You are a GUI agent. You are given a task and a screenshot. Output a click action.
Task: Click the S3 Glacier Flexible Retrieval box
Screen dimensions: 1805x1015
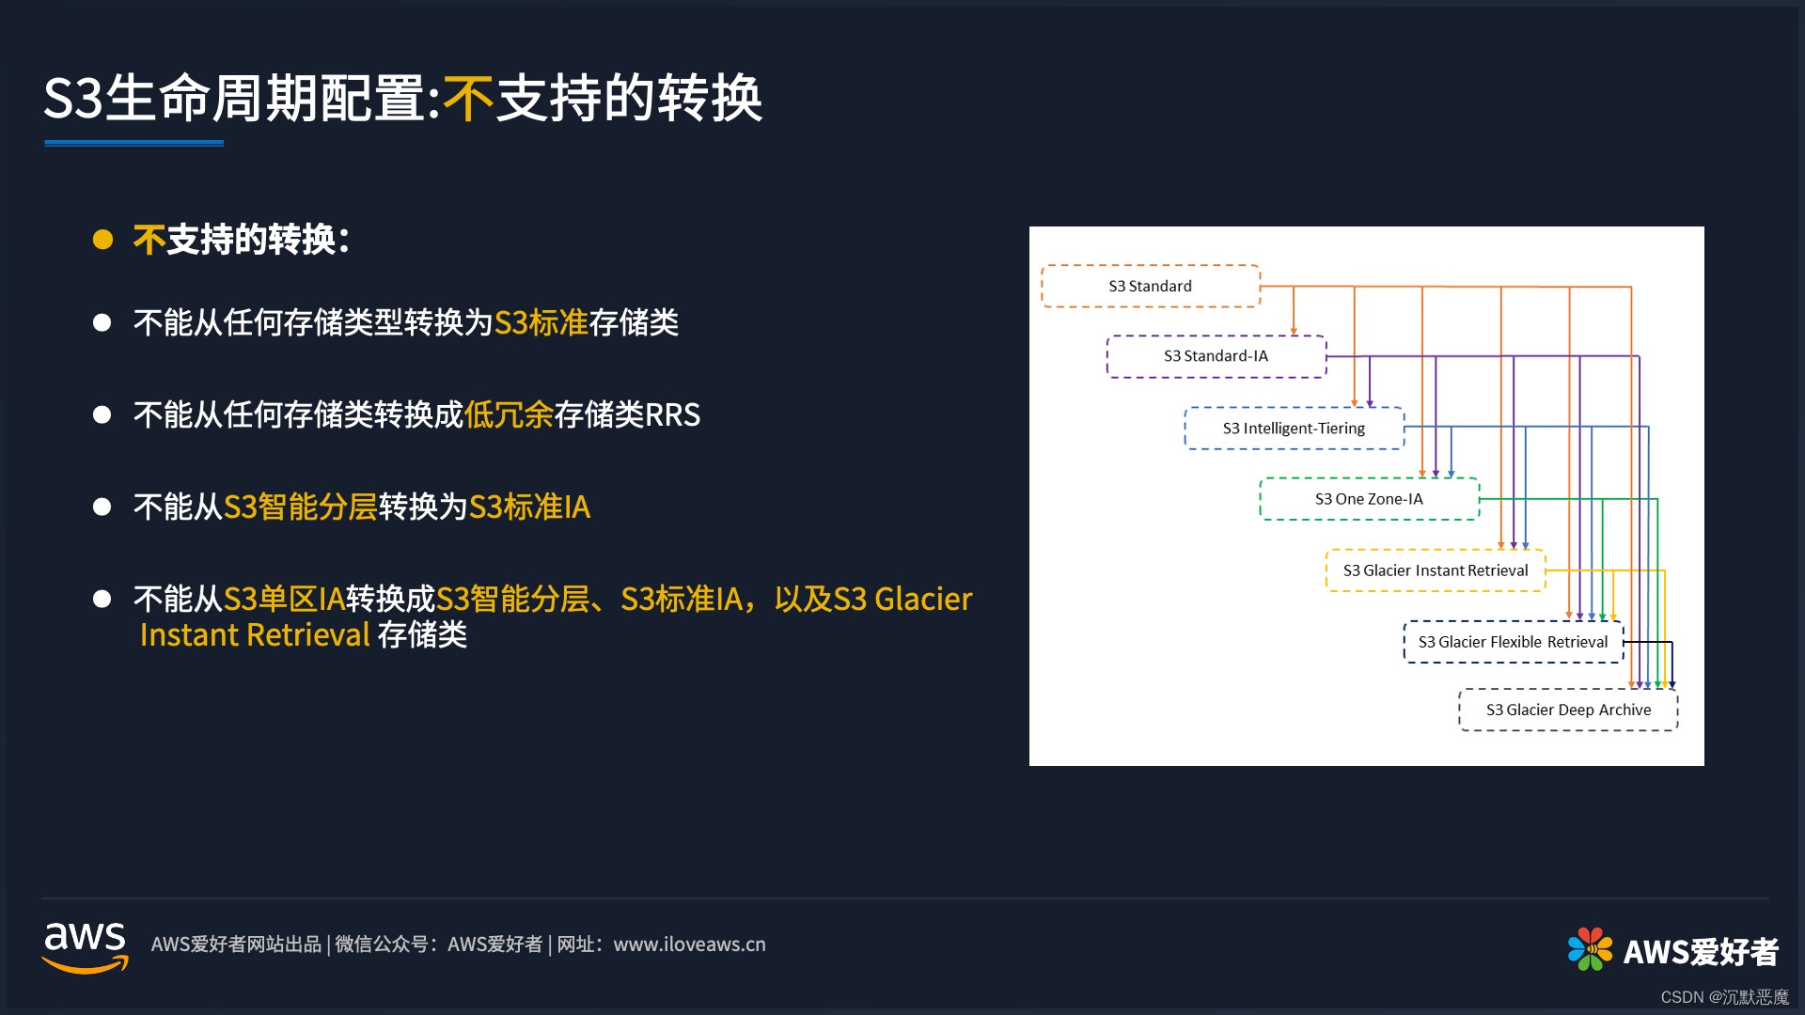click(x=1513, y=642)
